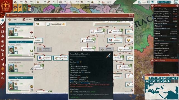Select the Steganography invention node

[x=124, y=49]
